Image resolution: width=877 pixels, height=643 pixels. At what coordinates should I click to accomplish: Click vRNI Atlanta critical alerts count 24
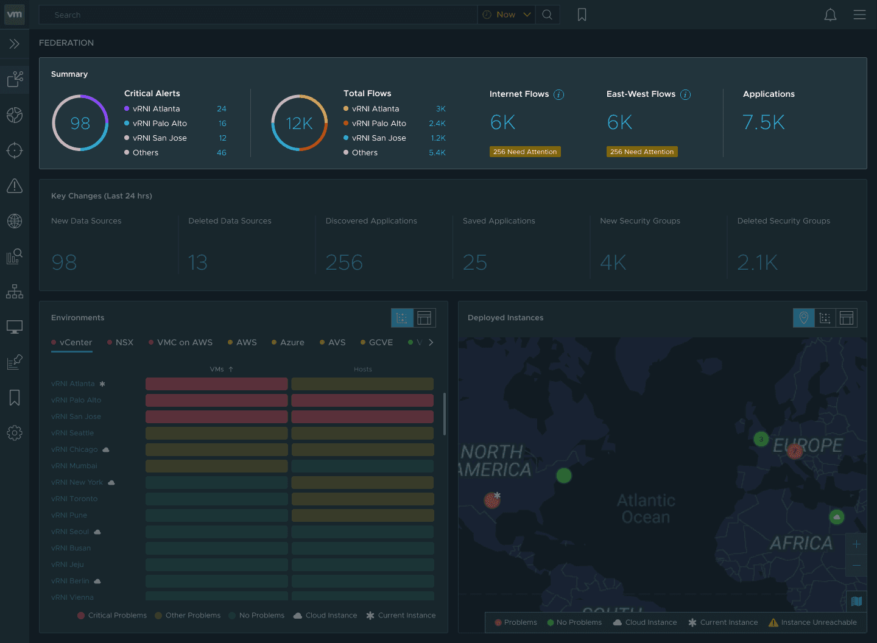(222, 109)
